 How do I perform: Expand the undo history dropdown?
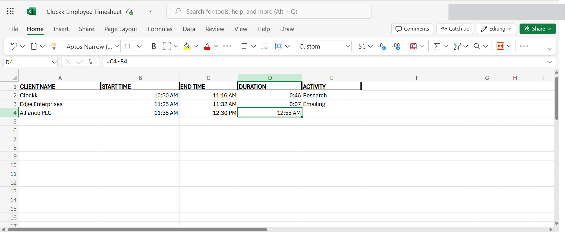click(x=22, y=46)
